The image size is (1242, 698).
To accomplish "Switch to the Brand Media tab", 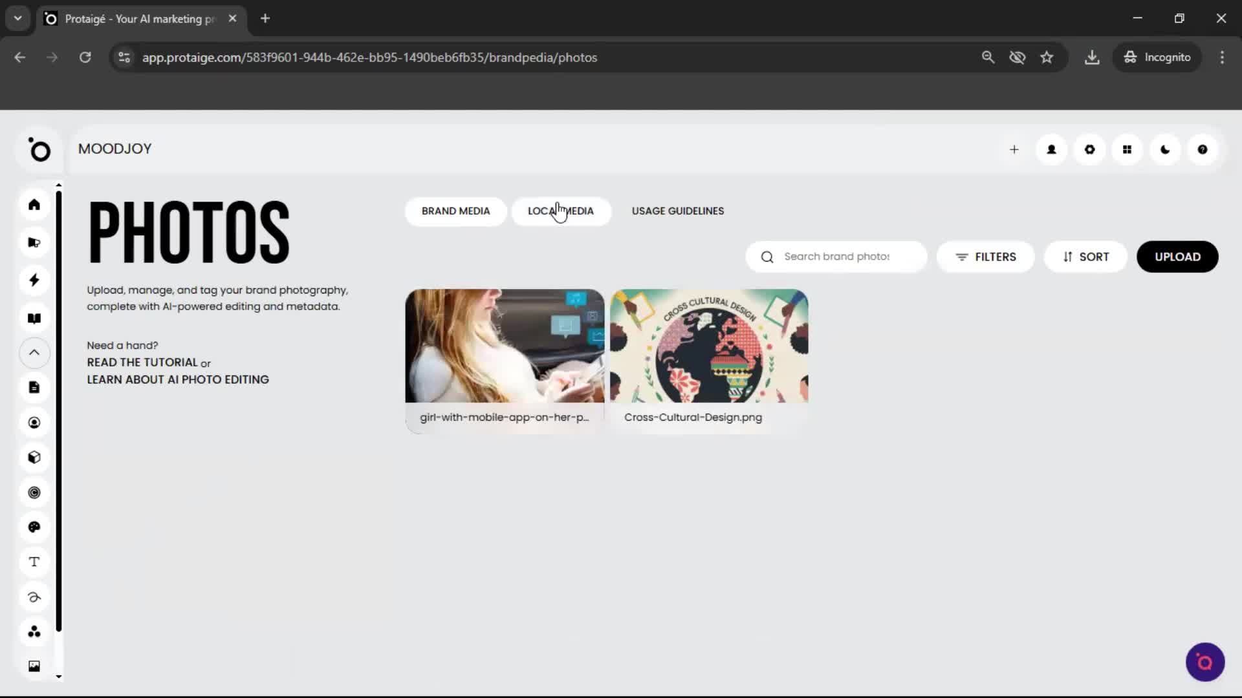I will coord(455,211).
